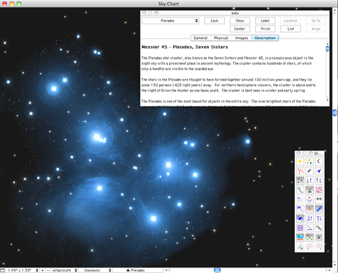Switch to the Physical tab
Image resolution: width=338 pixels, height=273 pixels.
(221, 38)
